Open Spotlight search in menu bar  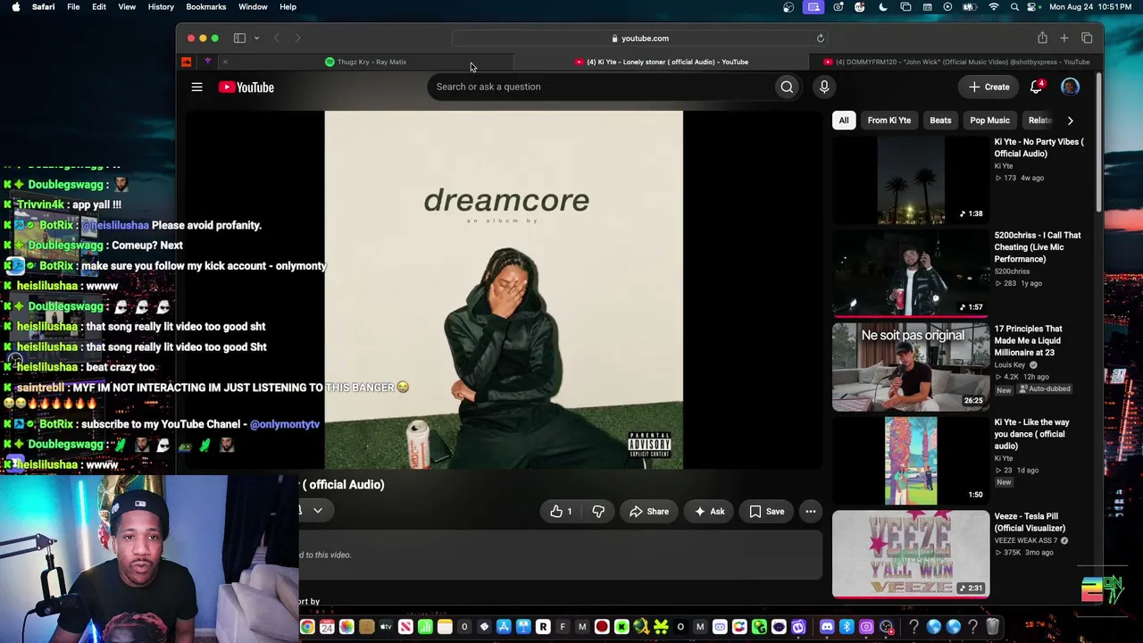pyautogui.click(x=1014, y=7)
